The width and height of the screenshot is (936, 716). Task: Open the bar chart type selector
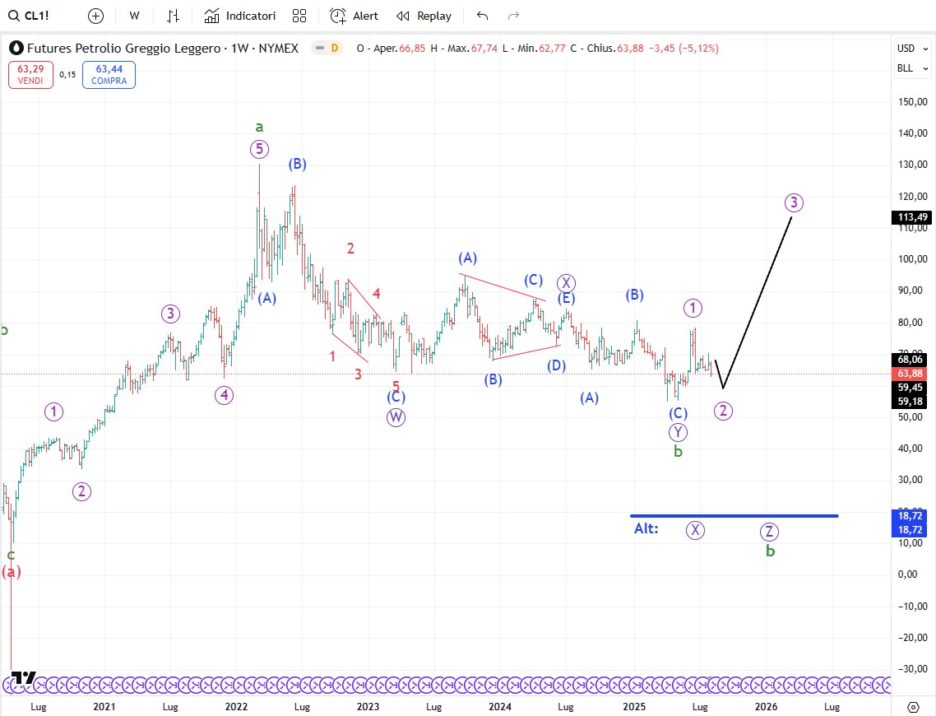click(x=173, y=16)
